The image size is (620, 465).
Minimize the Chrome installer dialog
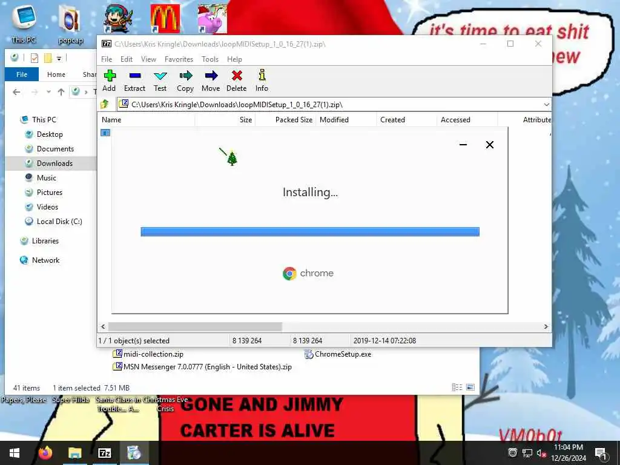coord(463,145)
